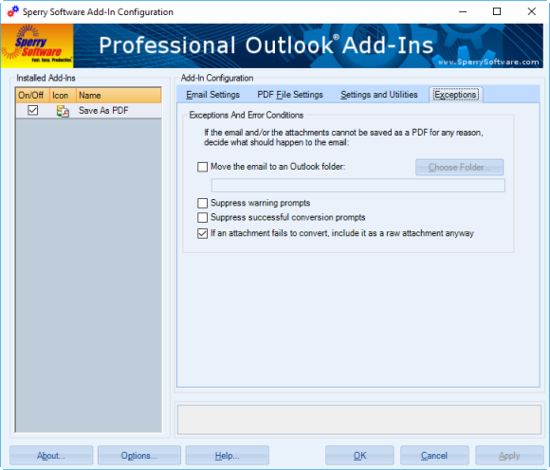The height and width of the screenshot is (470, 550).
Task: Click the Sperry Software title bar icon
Action: 13,11
